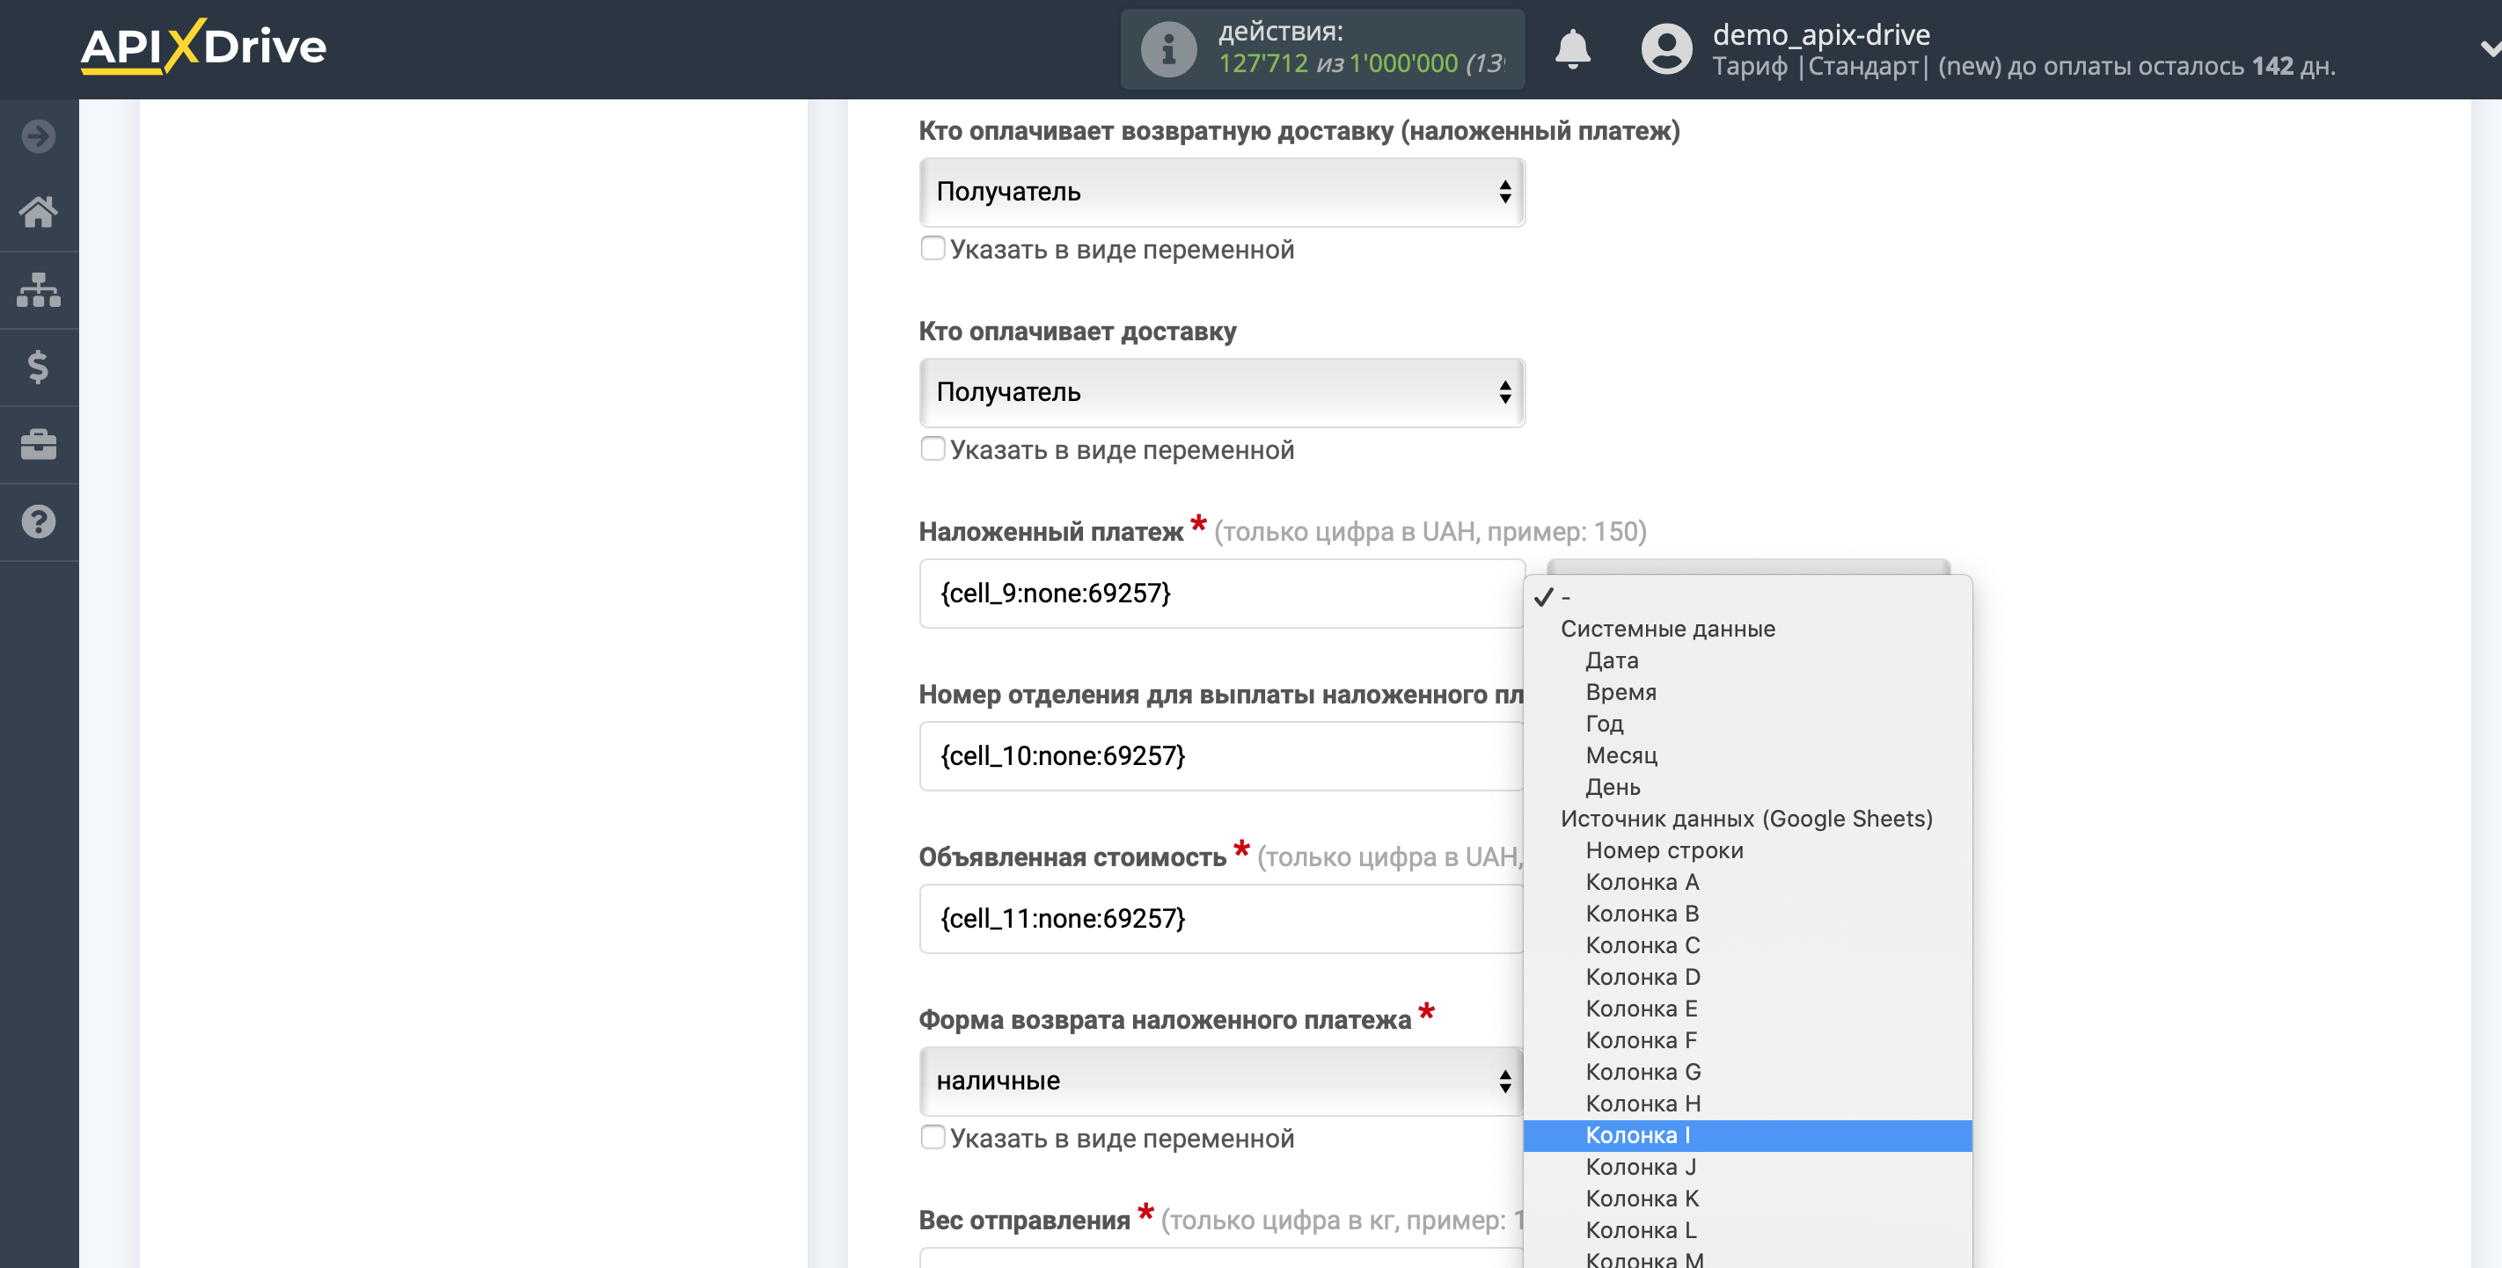The image size is (2502, 1268).
Task: Click the user avatar icon
Action: [x=1667, y=48]
